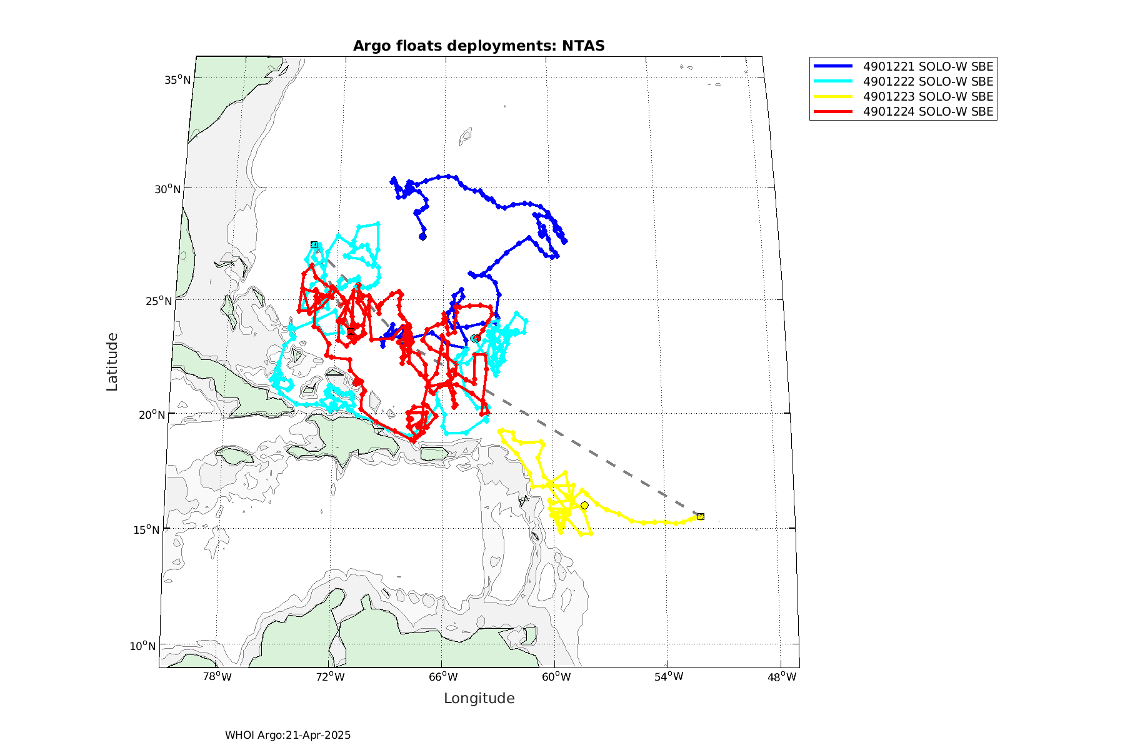1125x750 pixels.
Task: Select legend entry '4901221 SOLO-W SBE'
Action: [x=928, y=66]
